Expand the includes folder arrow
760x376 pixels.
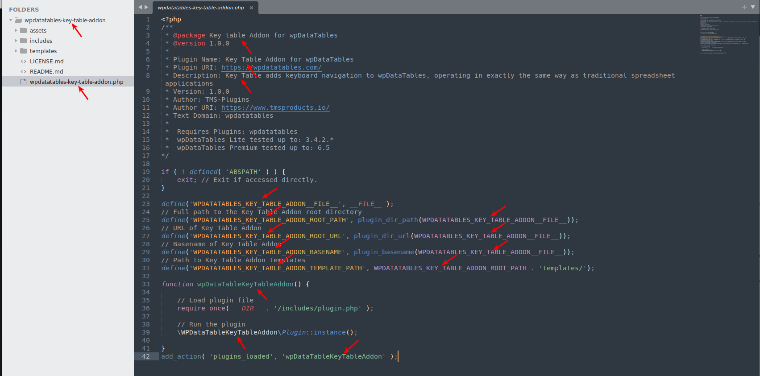pyautogui.click(x=16, y=41)
